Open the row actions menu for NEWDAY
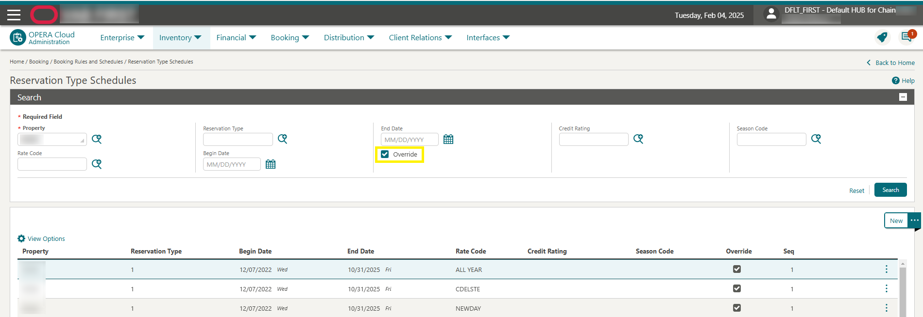Screen dimensions: 923x317 pos(887,308)
